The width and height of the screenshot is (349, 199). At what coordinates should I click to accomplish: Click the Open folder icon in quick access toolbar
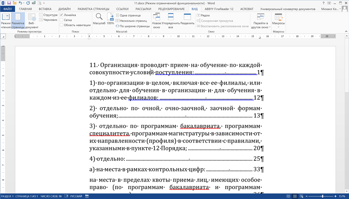(15, 3)
